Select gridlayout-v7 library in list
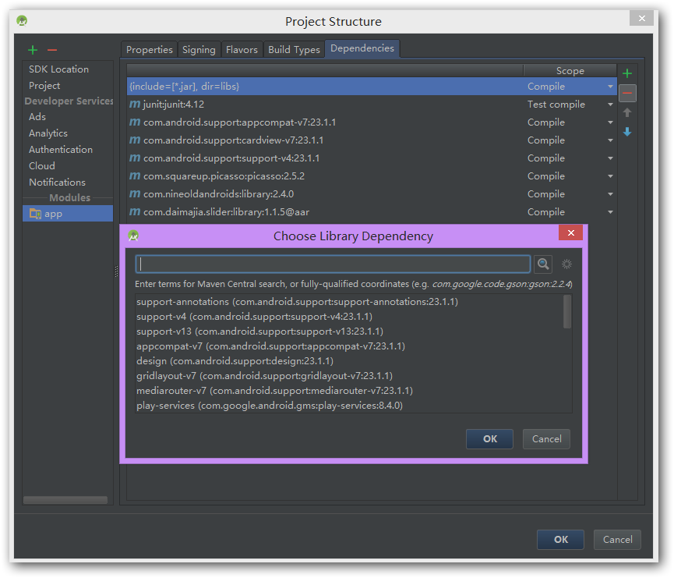674x578 pixels. tap(349, 376)
